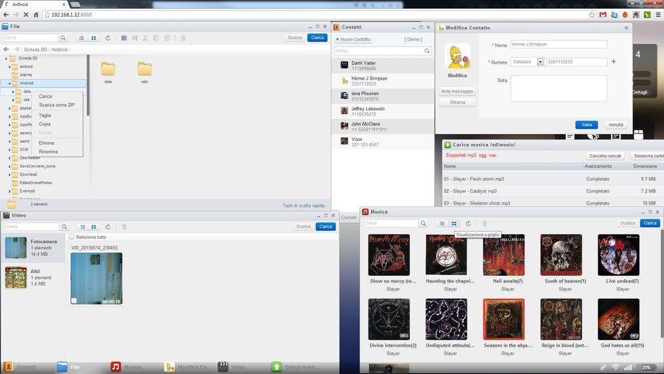Click Salva in Modifica Contatto dialog
This screenshot has height=374, width=664.
tap(586, 125)
